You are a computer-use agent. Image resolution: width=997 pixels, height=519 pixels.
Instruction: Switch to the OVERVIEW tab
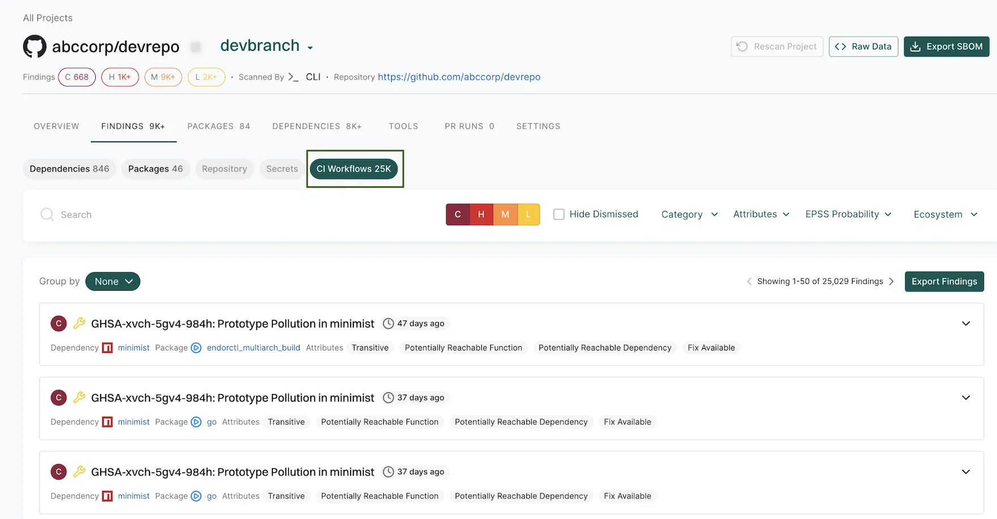56,126
